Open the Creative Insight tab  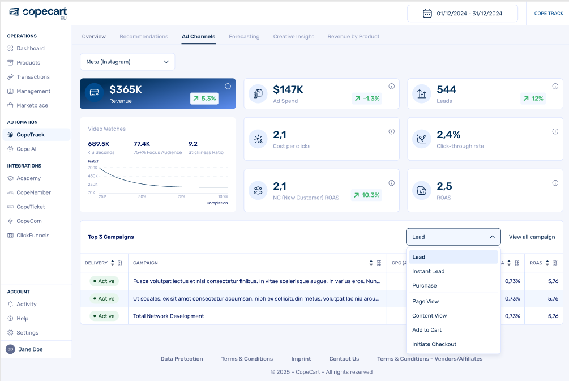(x=294, y=37)
